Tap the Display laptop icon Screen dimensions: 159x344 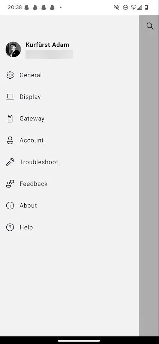10,97
